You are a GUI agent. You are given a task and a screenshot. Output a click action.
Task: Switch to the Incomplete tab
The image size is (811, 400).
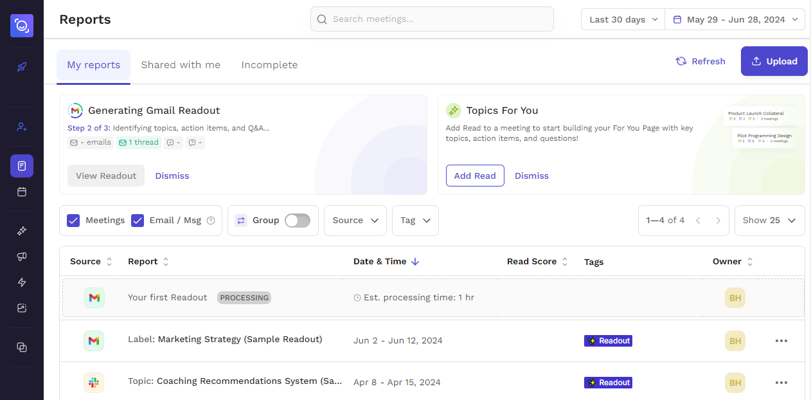pyautogui.click(x=269, y=65)
